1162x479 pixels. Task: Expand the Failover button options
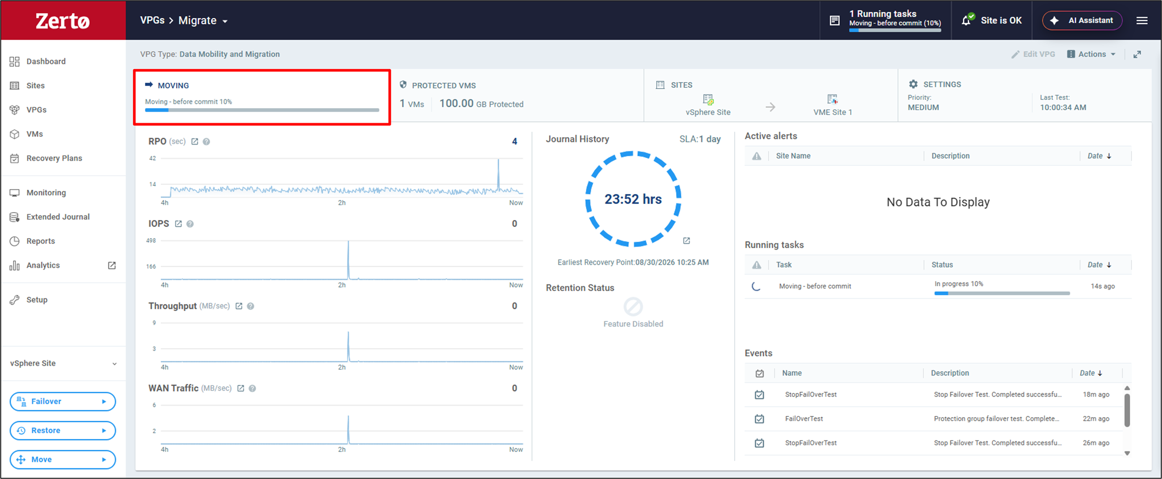click(x=104, y=402)
